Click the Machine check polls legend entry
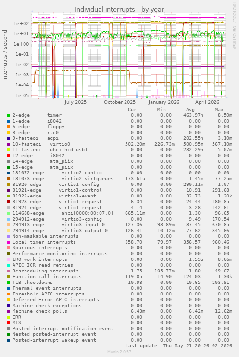The width and height of the screenshot is (239, 357). (39, 311)
